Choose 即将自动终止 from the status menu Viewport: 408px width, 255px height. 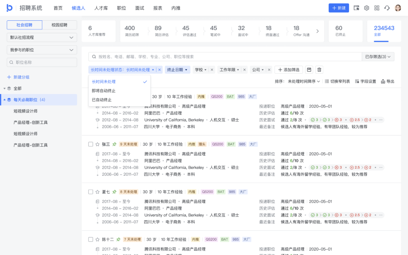coord(104,91)
